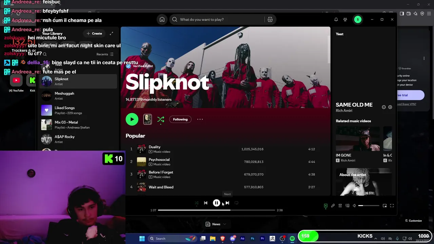Open the SAME OLD ME song title link

354,105
